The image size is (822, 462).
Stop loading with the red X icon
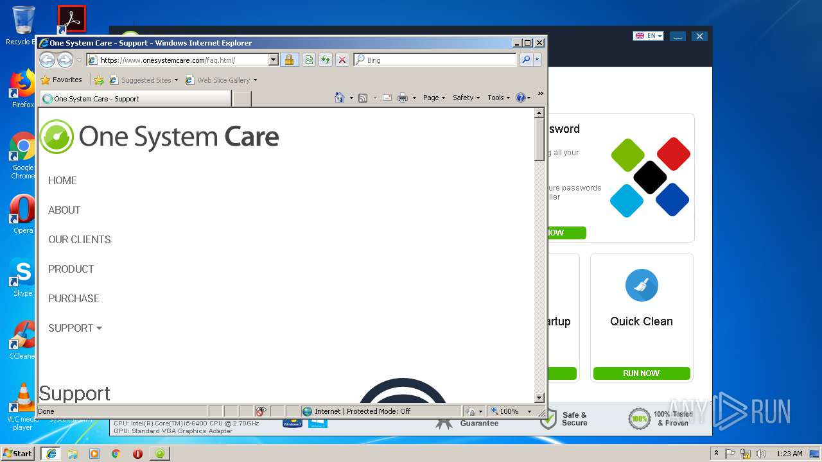pos(342,60)
